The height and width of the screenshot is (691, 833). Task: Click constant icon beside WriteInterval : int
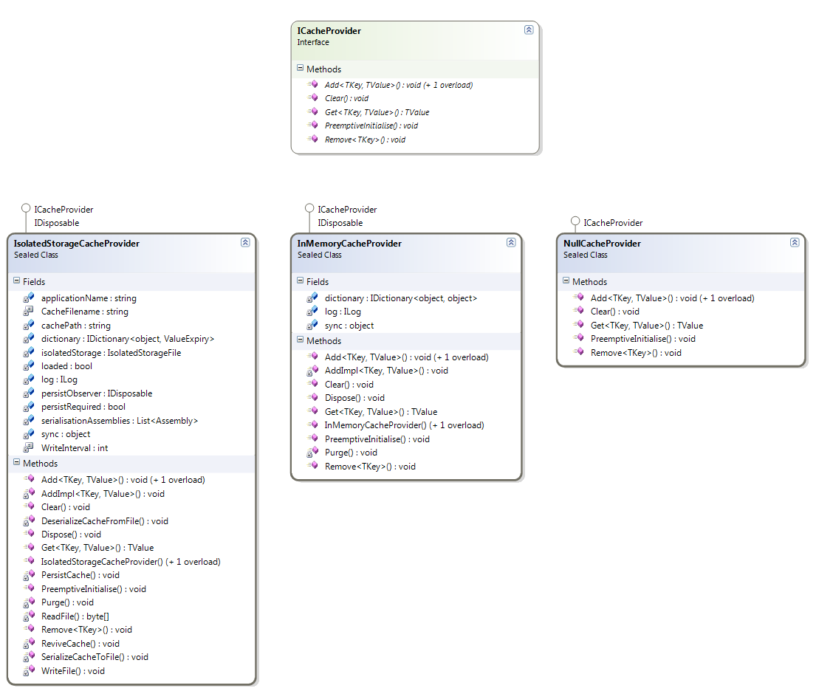coord(29,447)
